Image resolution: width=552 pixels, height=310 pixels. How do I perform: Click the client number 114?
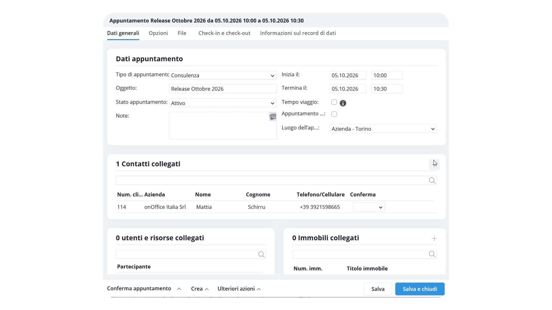click(x=121, y=207)
